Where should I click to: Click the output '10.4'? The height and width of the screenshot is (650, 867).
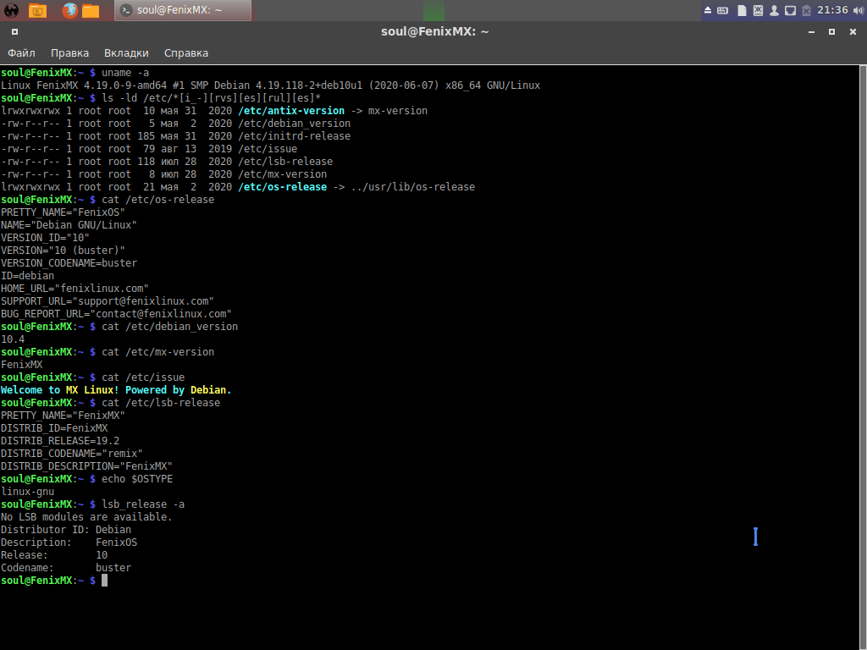tap(13, 339)
